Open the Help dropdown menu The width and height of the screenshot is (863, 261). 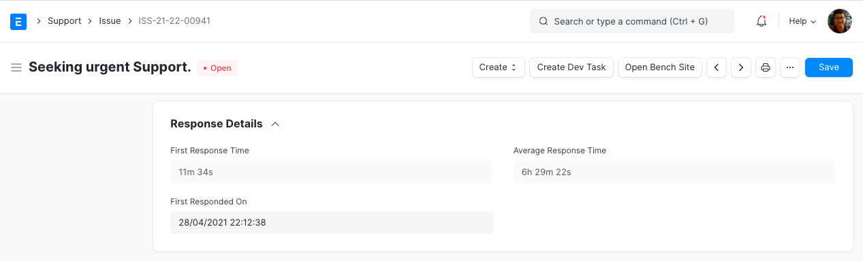point(802,21)
